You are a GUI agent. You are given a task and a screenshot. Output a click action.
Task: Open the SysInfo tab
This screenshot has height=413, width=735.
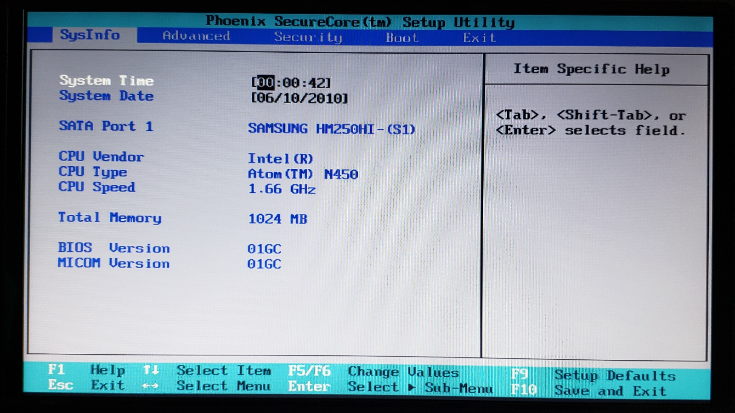point(90,35)
